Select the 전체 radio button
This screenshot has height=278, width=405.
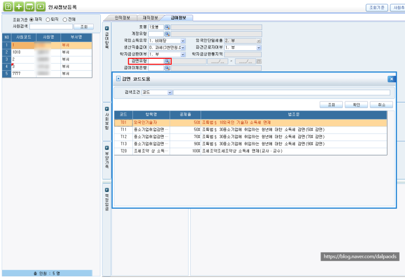(65, 20)
